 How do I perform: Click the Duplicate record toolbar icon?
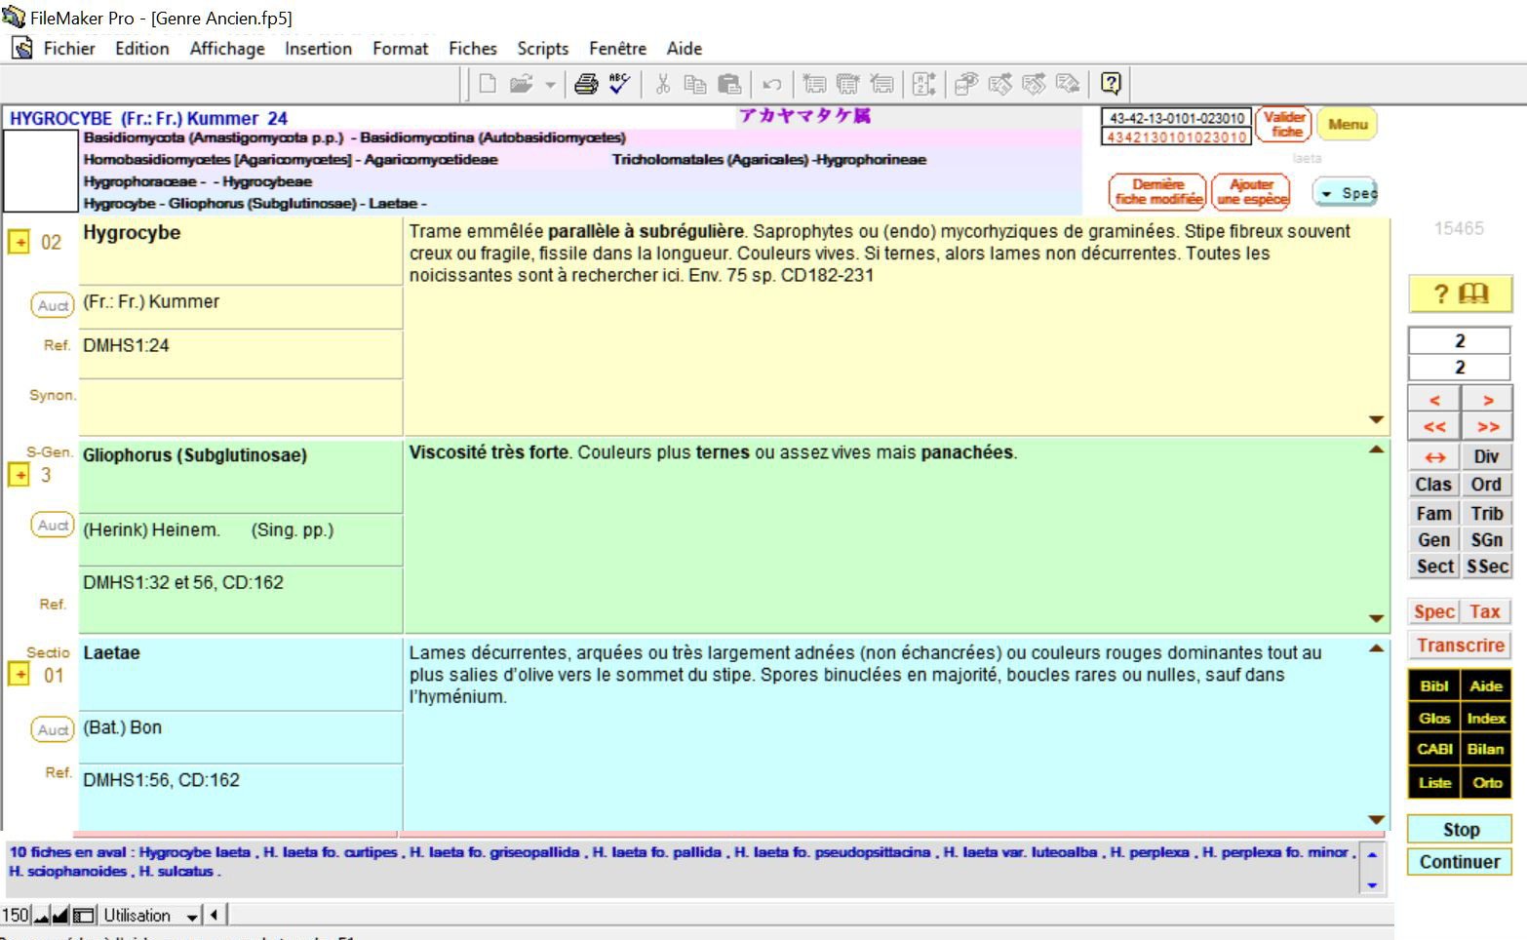tap(848, 84)
